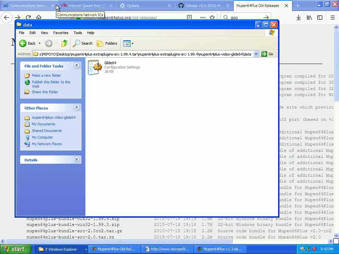The width and height of the screenshot is (339, 254).
Task: Toggle reader view icon in URL bar
Action: (189, 18)
